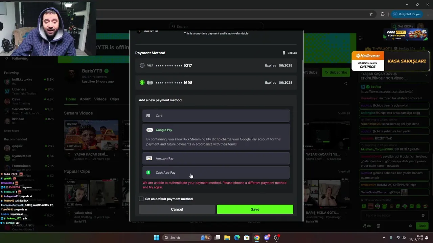
Task: Open Chrome three-dot menu
Action: [x=428, y=14]
